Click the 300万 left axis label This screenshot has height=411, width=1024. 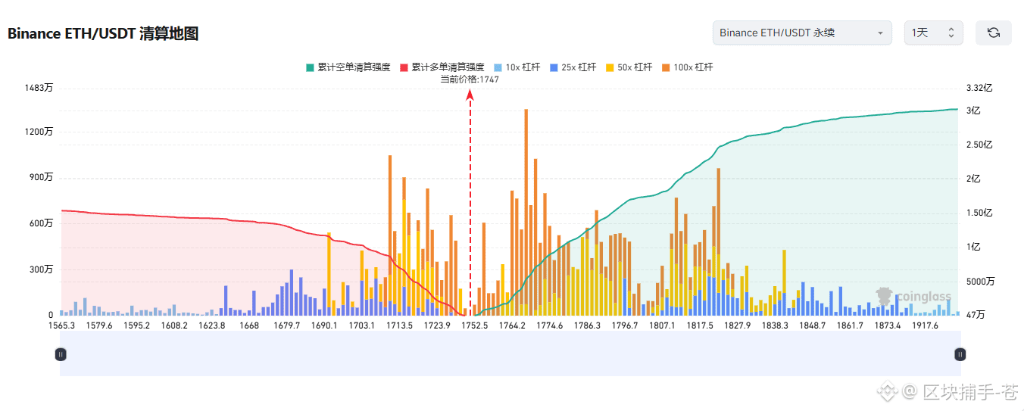point(41,269)
